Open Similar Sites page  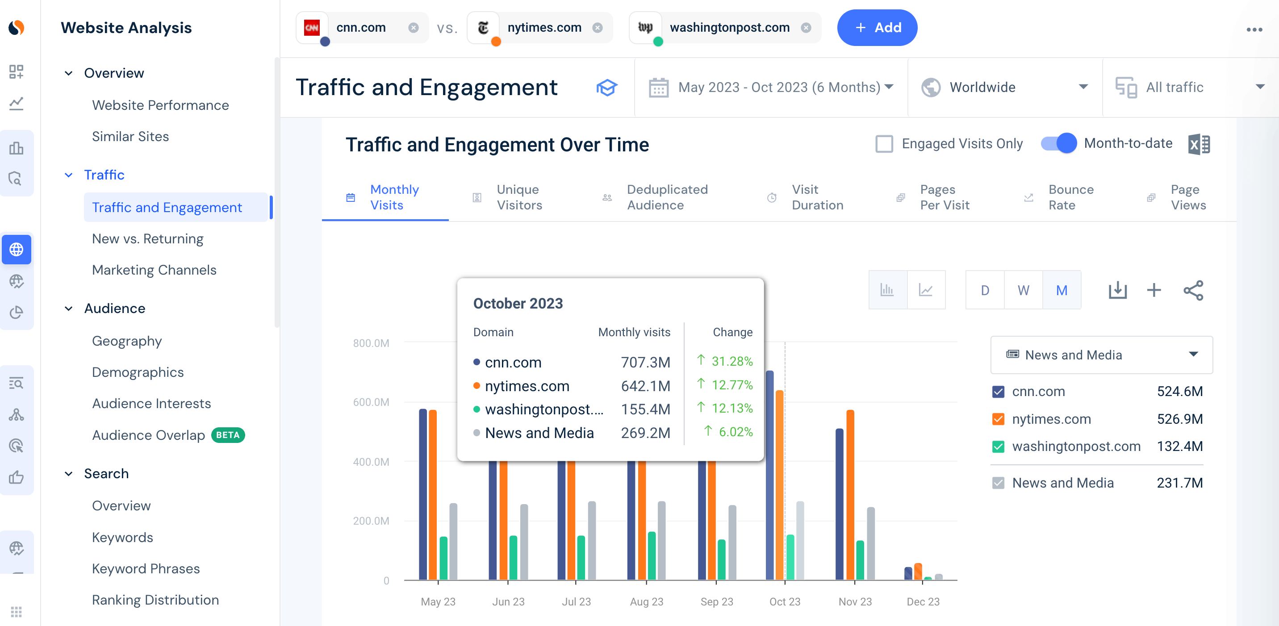[130, 137]
